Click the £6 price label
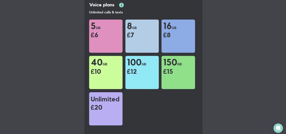This screenshot has width=286, height=134. pos(94,35)
